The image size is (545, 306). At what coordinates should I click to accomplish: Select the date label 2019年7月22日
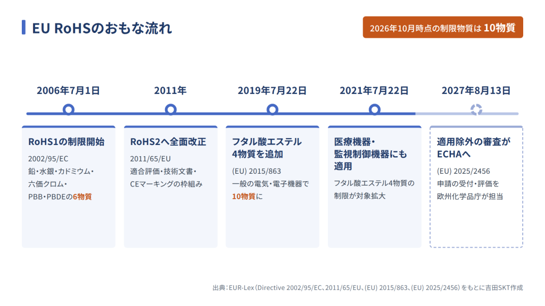(x=272, y=90)
